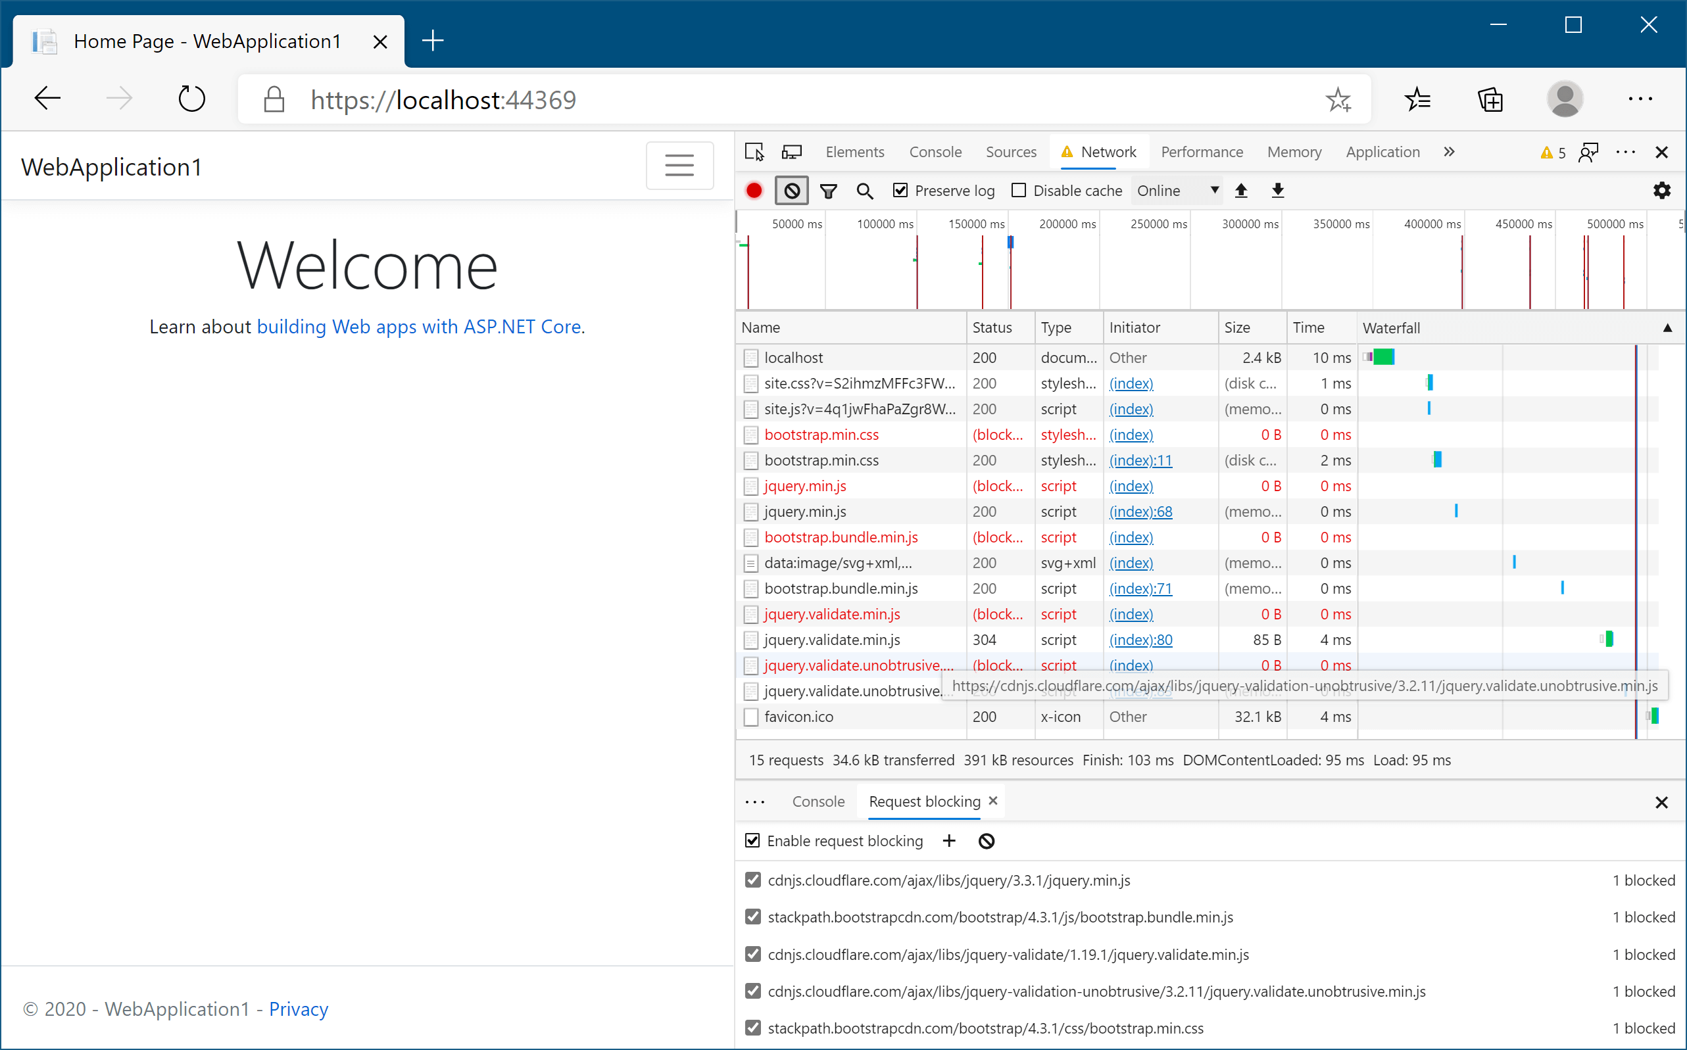Image resolution: width=1687 pixels, height=1050 pixels.
Task: Open the browser profile avatar
Action: 1565,99
